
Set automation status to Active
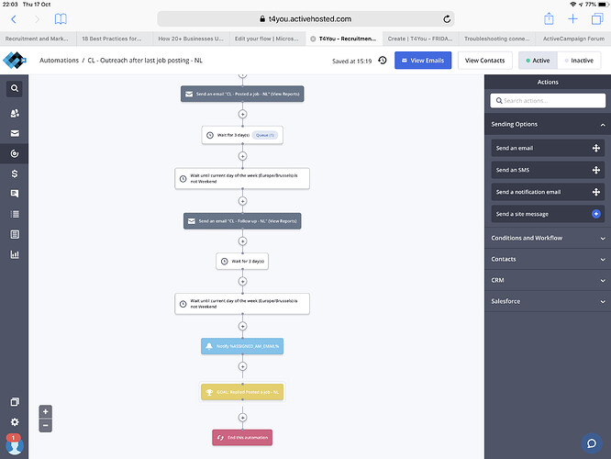(539, 61)
